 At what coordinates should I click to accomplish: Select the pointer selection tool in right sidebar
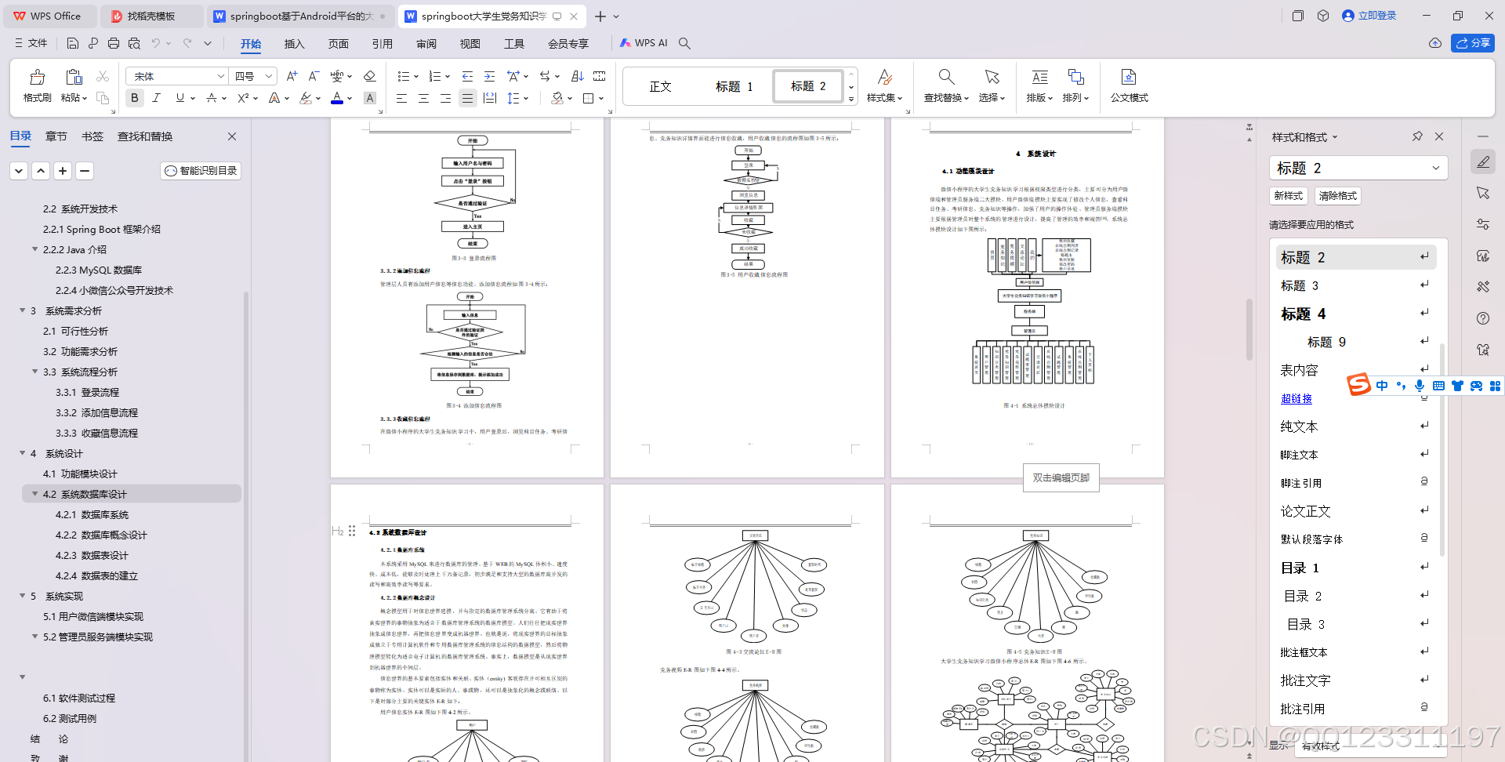(x=1483, y=193)
